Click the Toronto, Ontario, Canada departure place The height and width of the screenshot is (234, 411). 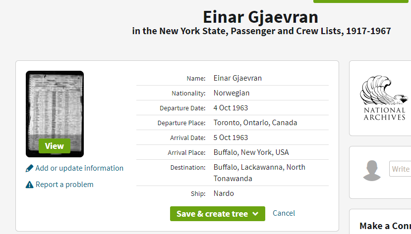click(255, 123)
